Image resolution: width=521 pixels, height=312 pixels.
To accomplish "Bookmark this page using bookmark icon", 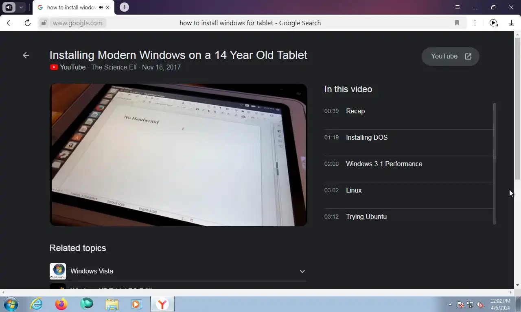I will (x=457, y=23).
